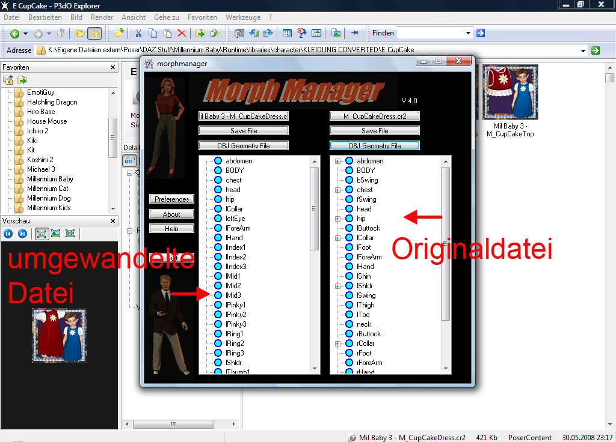Click the blue left-arrow toolbar icon
The height and width of the screenshot is (442, 616).
[254, 34]
